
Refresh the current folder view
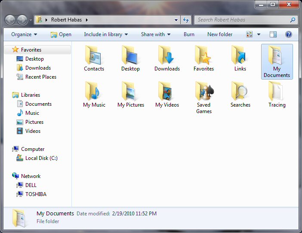[x=186, y=20]
